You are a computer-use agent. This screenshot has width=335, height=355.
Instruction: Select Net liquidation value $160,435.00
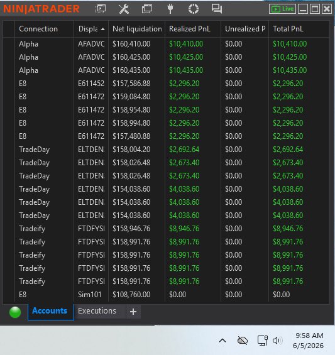click(131, 70)
